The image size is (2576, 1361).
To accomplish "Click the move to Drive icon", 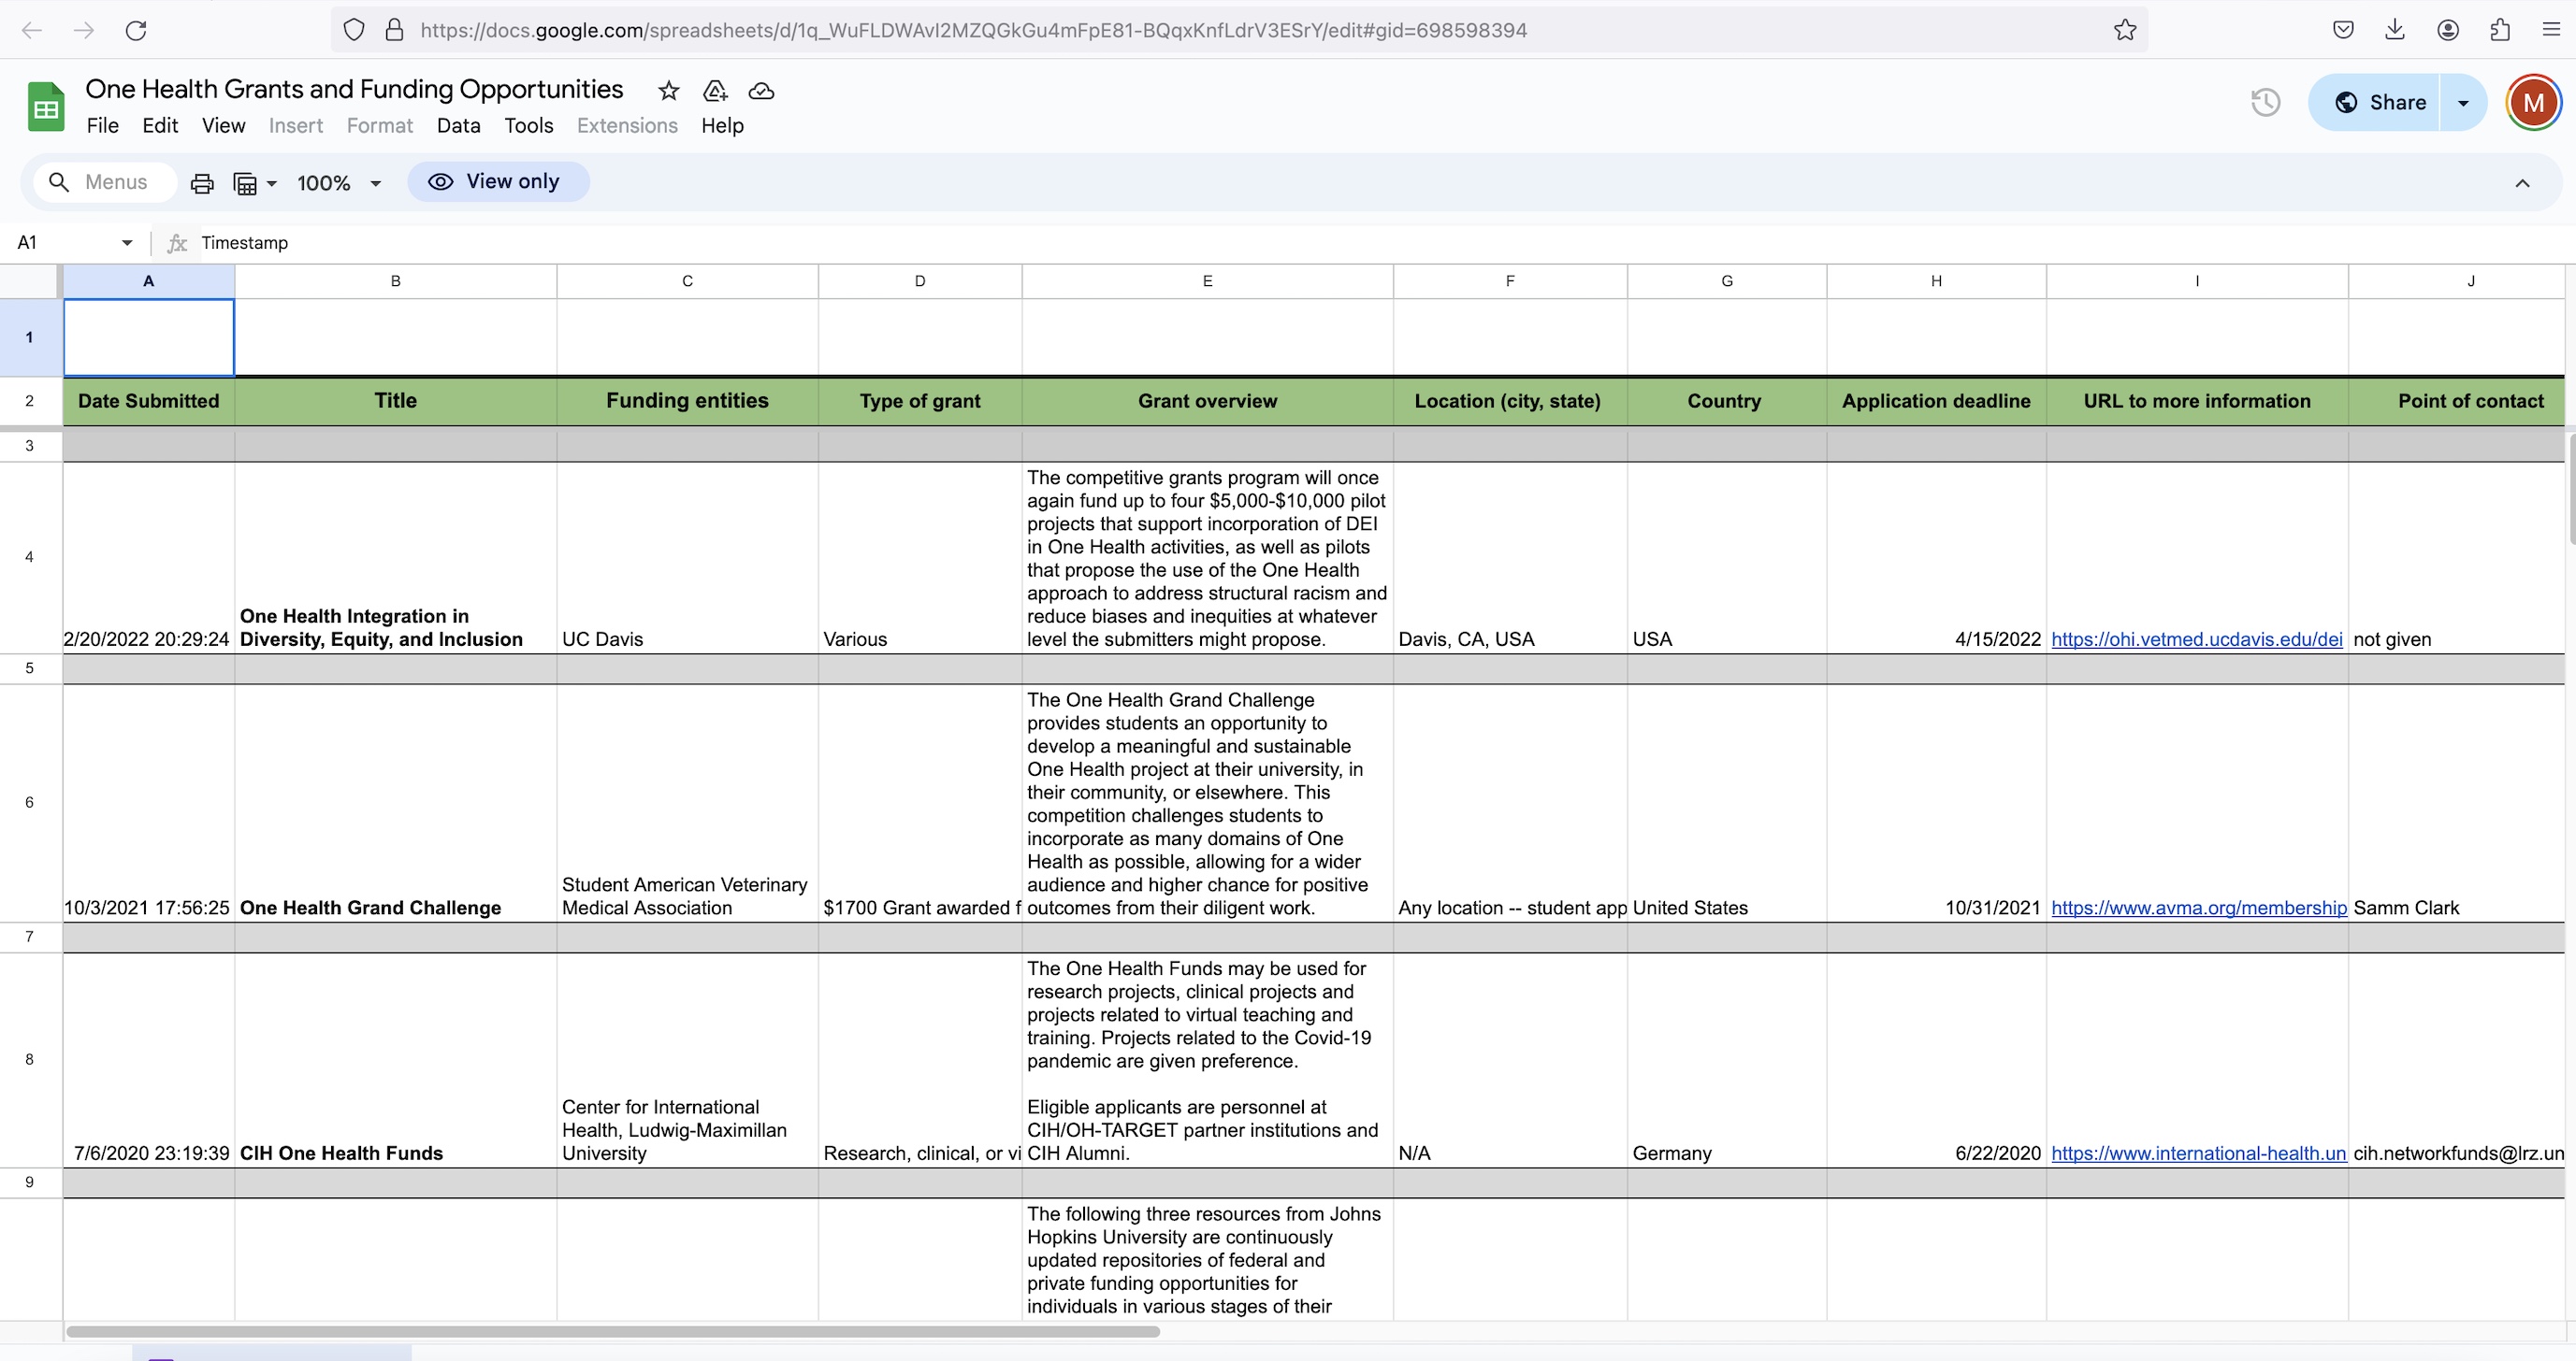I will pyautogui.click(x=715, y=91).
